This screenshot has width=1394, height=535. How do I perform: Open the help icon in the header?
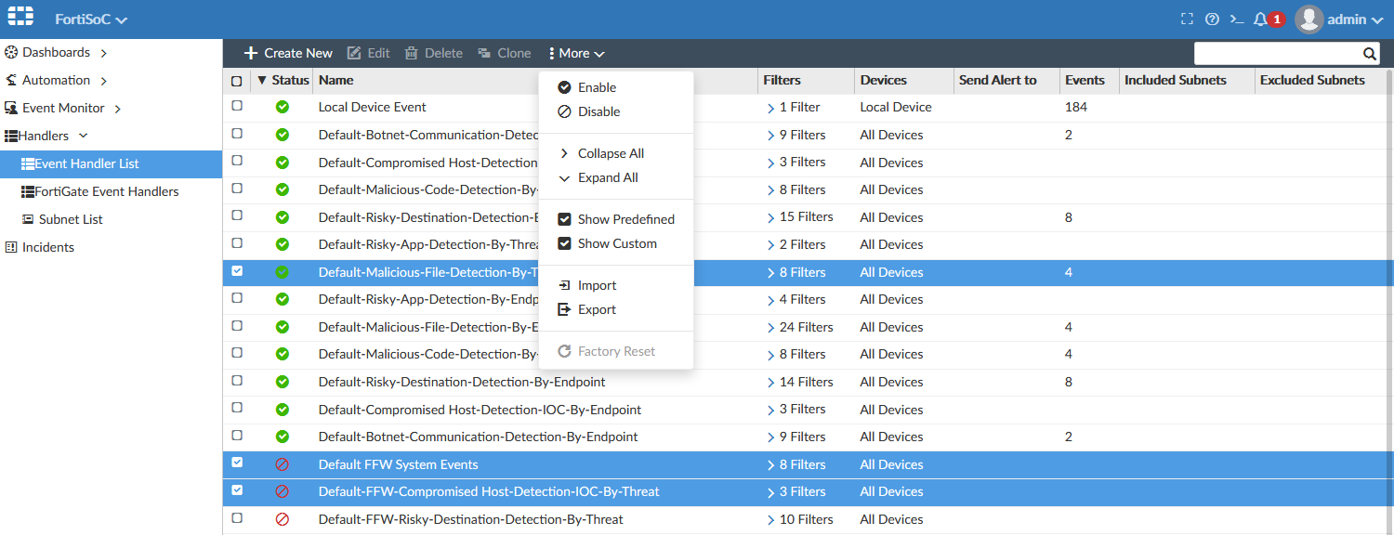click(1211, 17)
